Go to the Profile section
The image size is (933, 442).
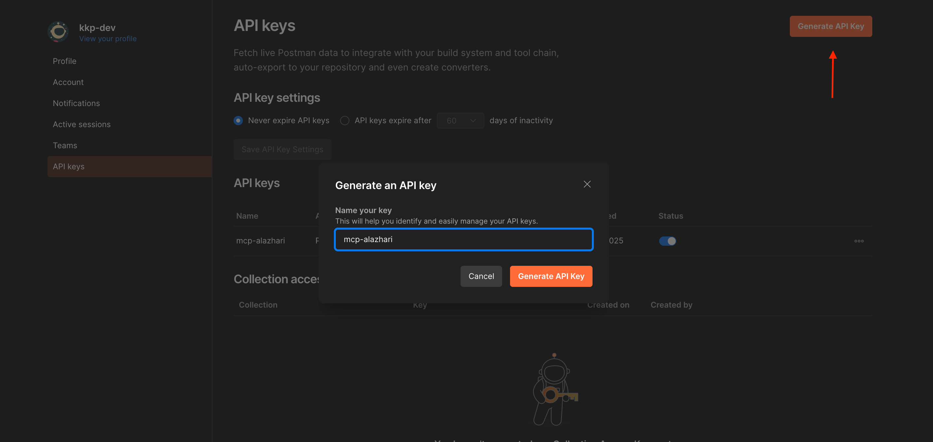click(x=64, y=61)
